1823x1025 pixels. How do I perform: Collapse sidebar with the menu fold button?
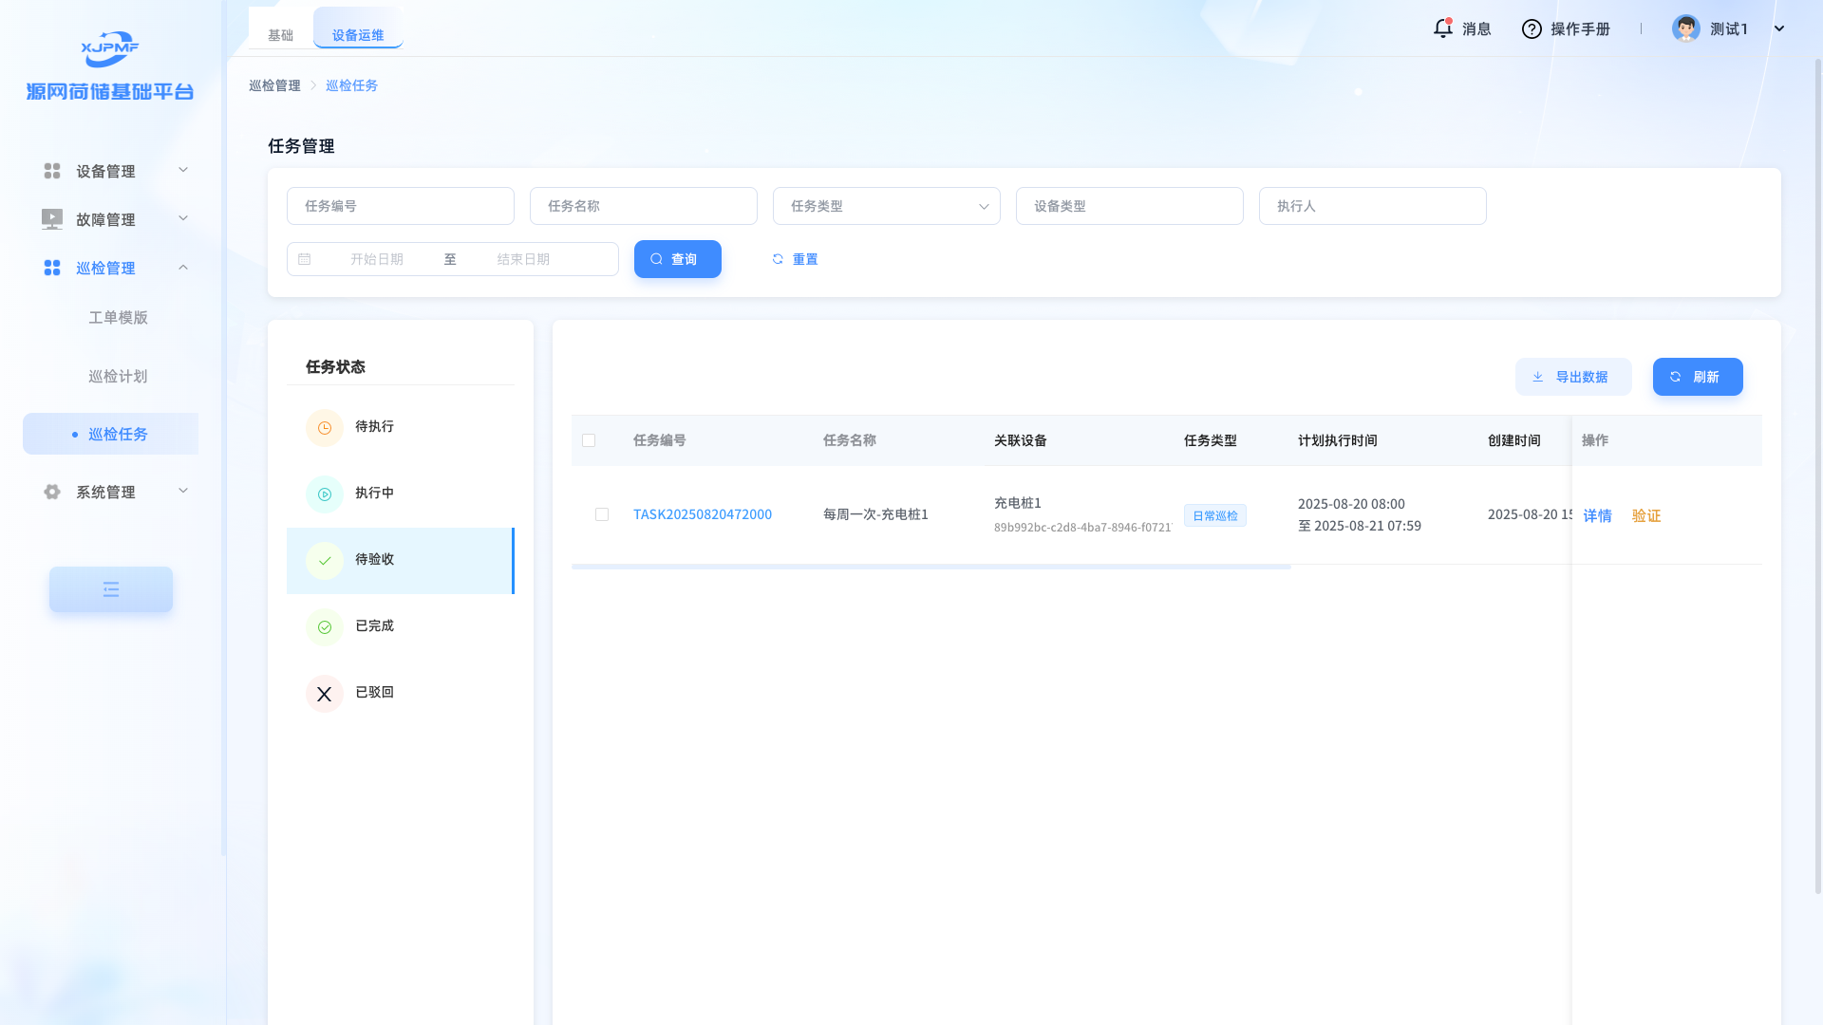pyautogui.click(x=111, y=589)
